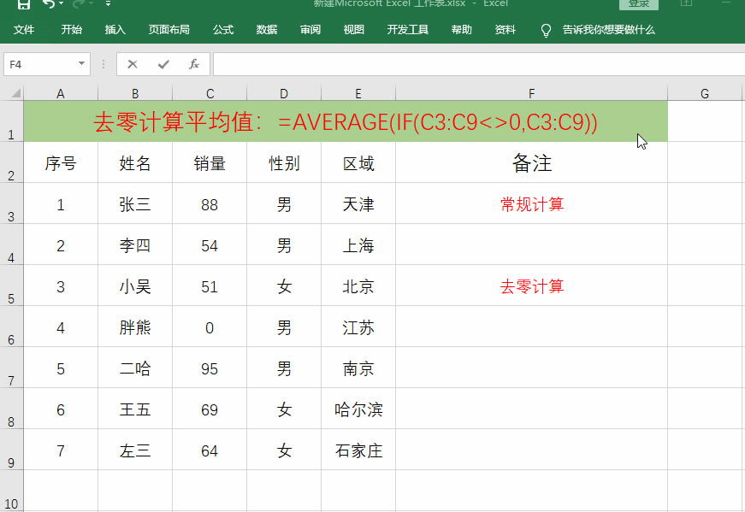Select the cell containing 小吴

135,285
